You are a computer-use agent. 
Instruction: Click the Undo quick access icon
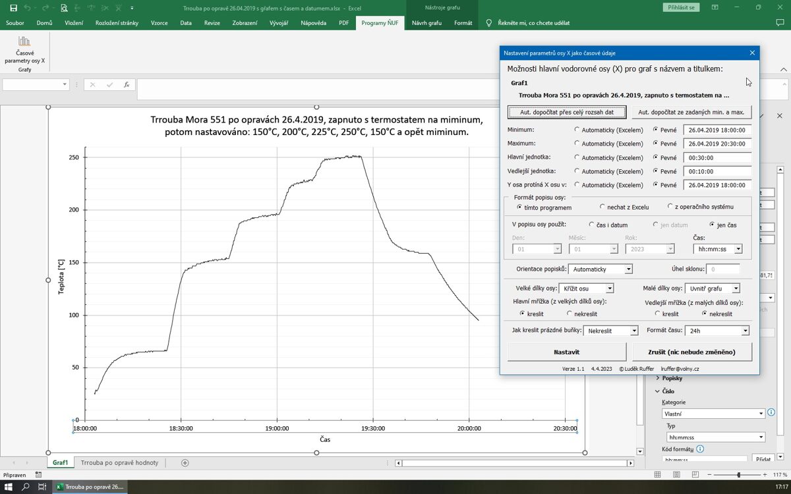pyautogui.click(x=28, y=8)
